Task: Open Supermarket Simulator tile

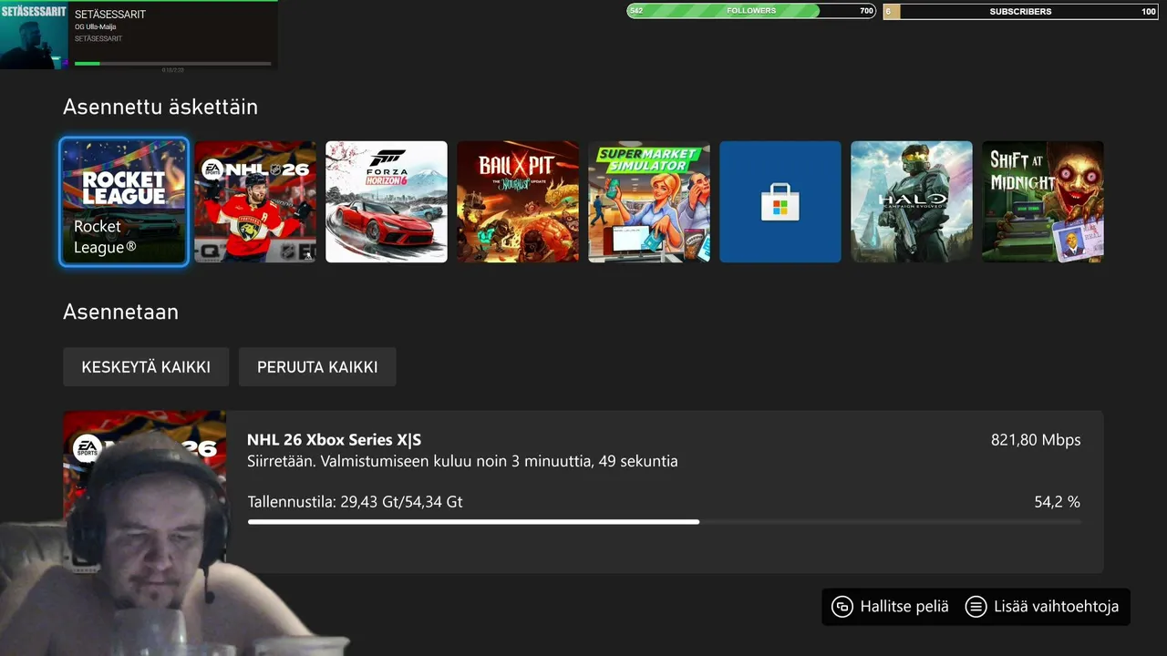Action: click(x=649, y=201)
